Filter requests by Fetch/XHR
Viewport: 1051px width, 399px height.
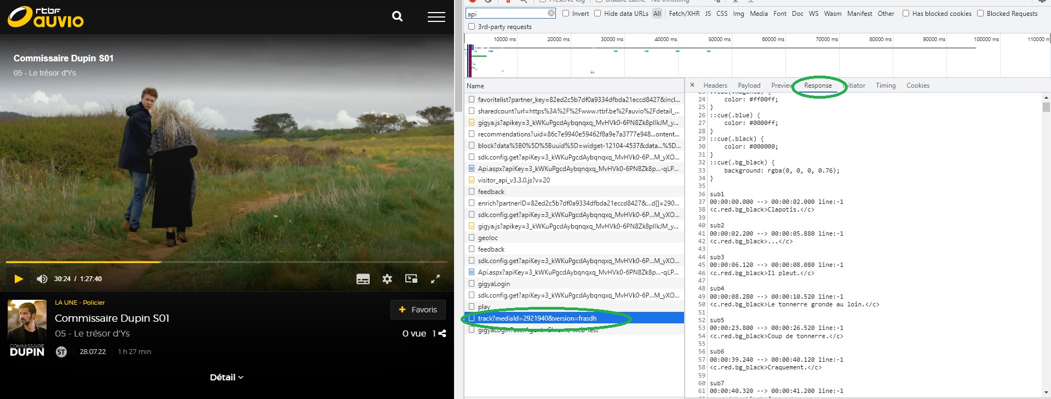[x=684, y=14]
